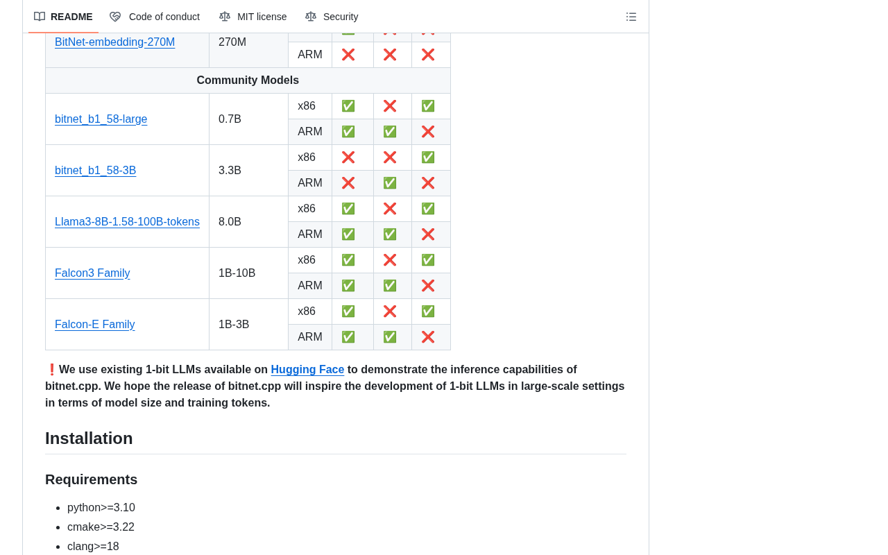Click the clang>=18 requirement

tap(93, 547)
